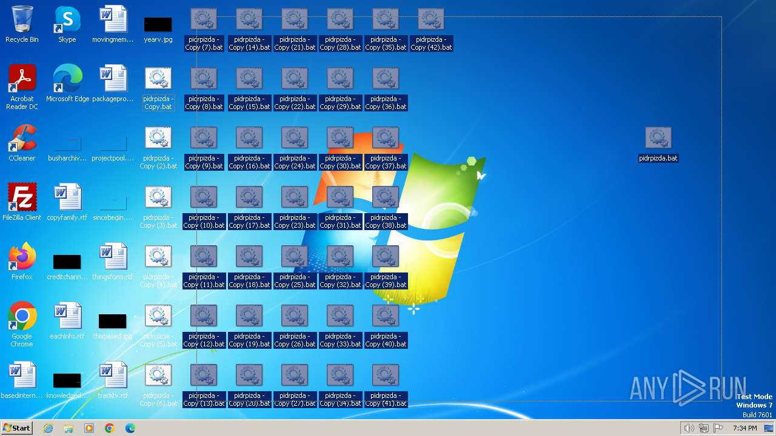
Task: Launch Chrome from the taskbar
Action: coord(110,428)
